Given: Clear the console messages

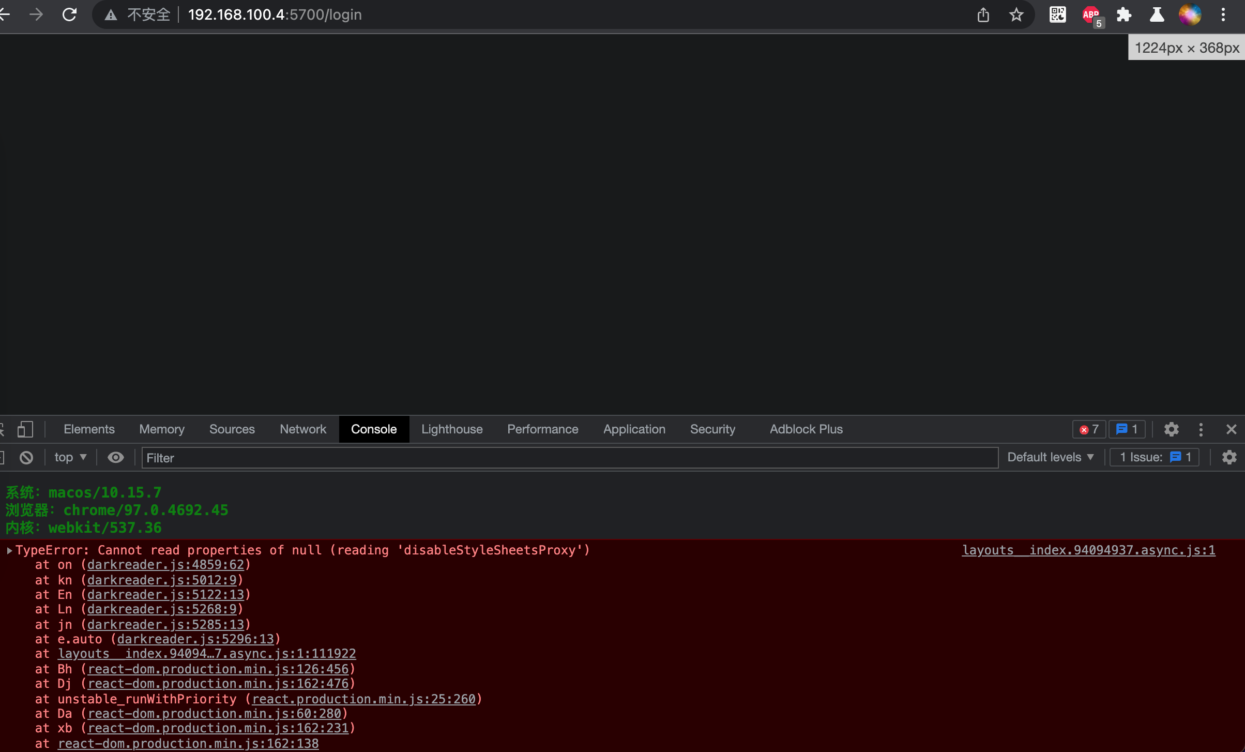Looking at the screenshot, I should (x=26, y=457).
